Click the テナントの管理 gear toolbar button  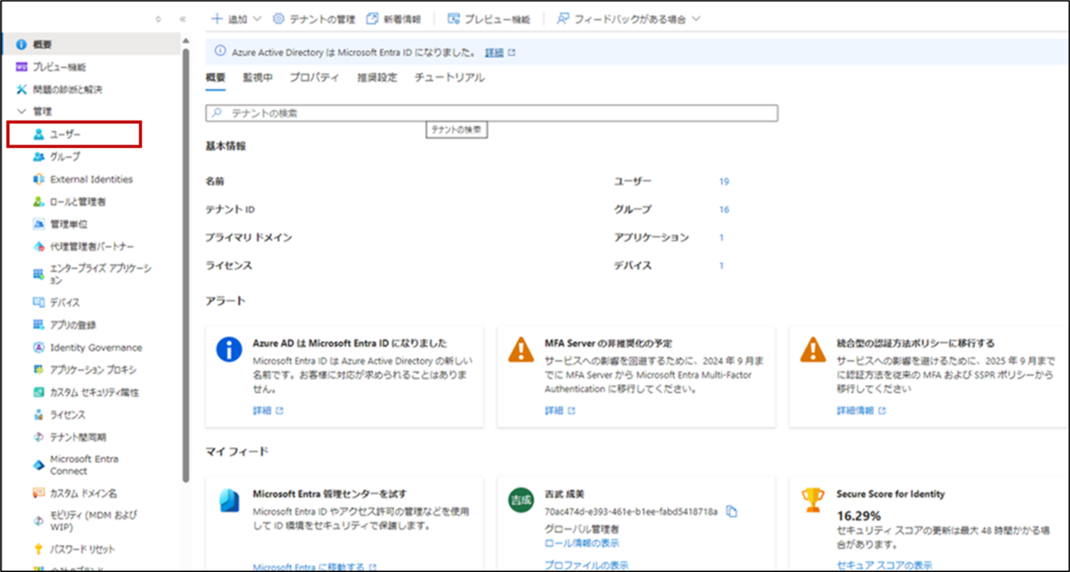pos(314,18)
